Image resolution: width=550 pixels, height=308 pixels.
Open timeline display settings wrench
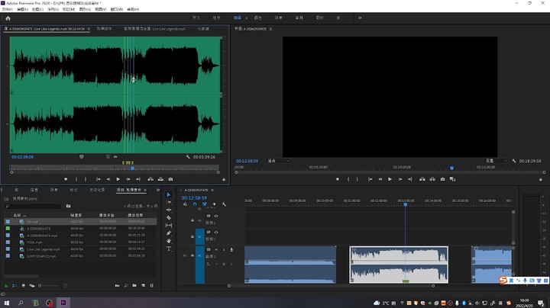tap(224, 204)
